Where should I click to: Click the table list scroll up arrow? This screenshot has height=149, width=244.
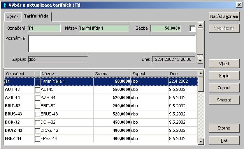[x=200, y=73]
